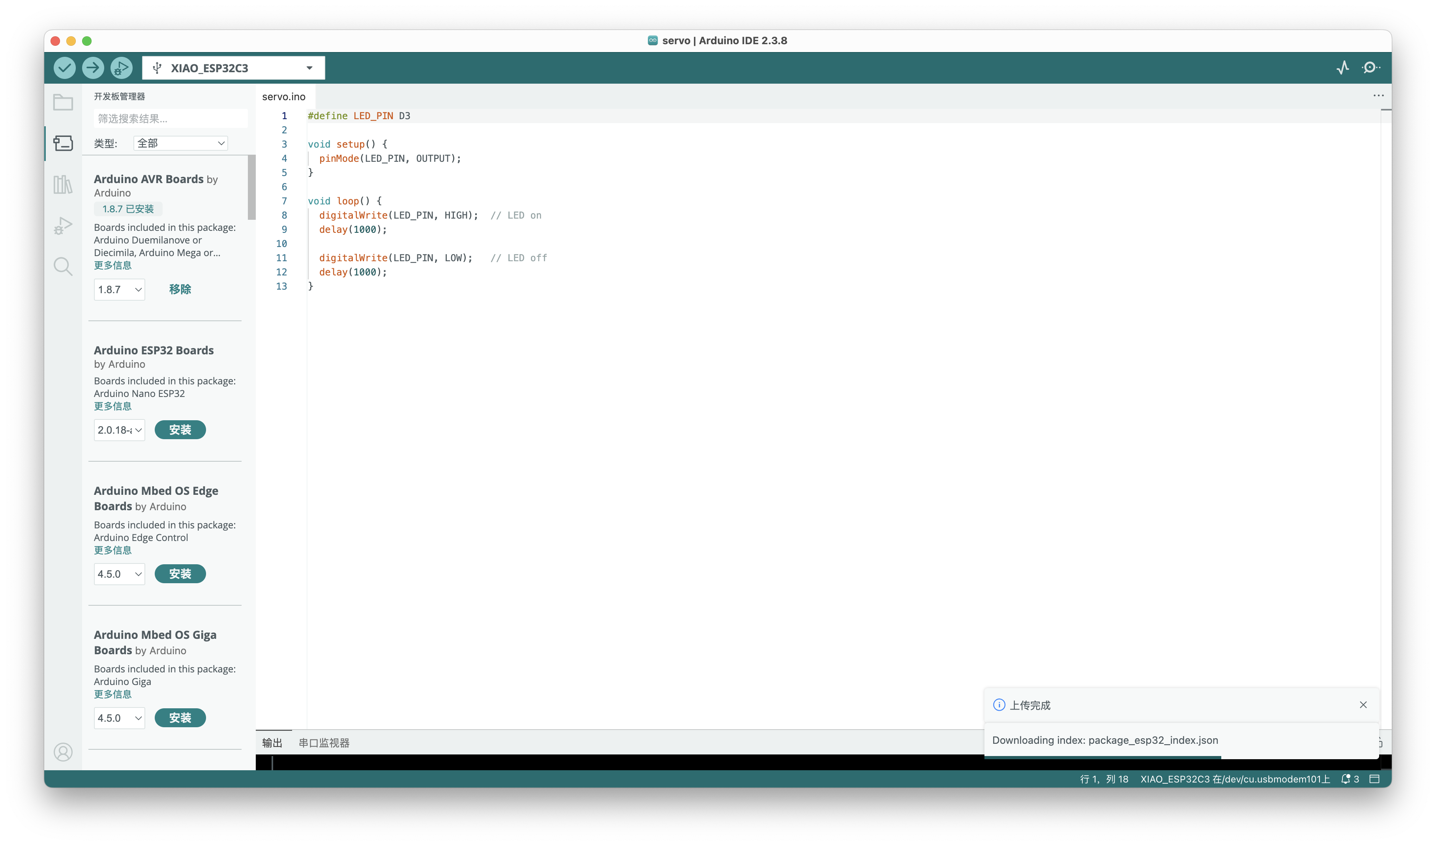
Task: Close the 上传完成 notification
Action: 1363,705
